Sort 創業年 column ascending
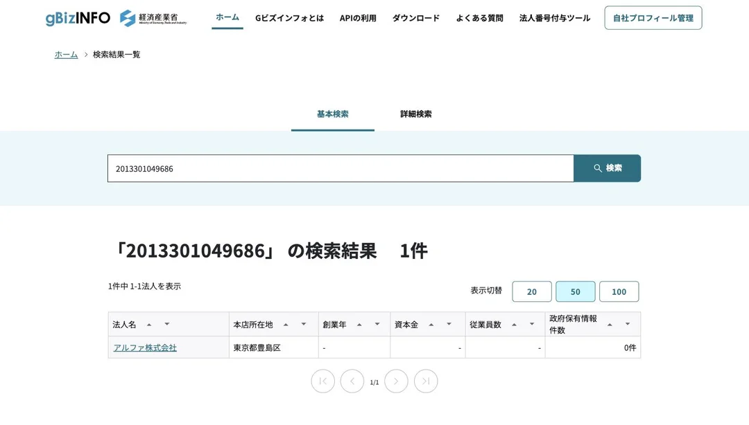 [x=359, y=325]
